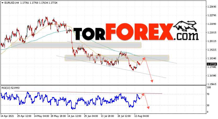The height and width of the screenshot is (119, 218).
Task: Select the 28 Jul 12:00 time label
Action: pos(124,116)
